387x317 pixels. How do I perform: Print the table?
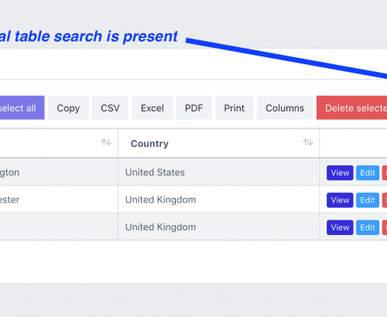235,107
